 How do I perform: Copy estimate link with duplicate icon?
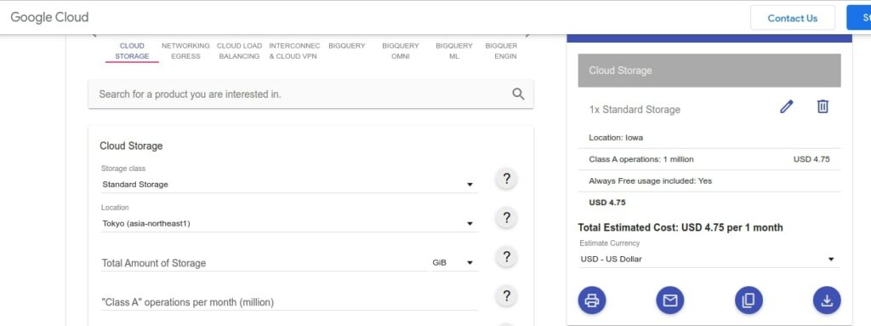click(x=749, y=300)
